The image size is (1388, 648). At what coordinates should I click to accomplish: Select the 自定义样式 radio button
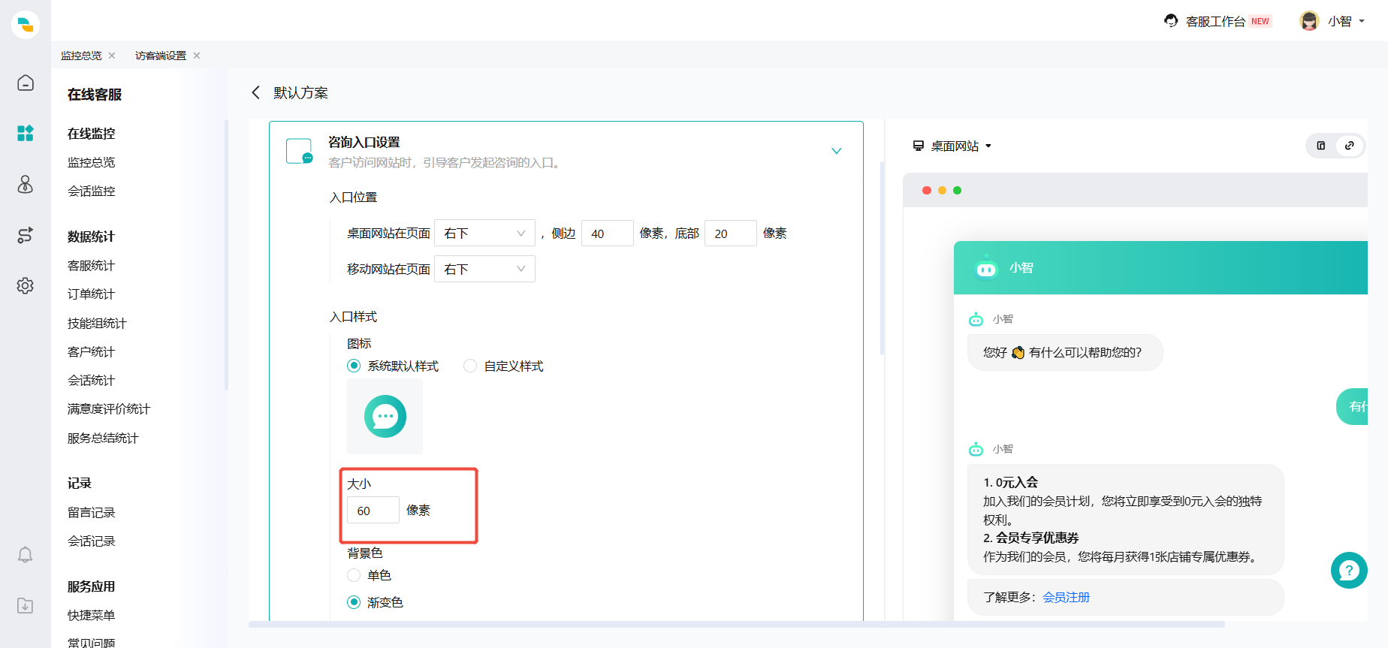(x=470, y=366)
